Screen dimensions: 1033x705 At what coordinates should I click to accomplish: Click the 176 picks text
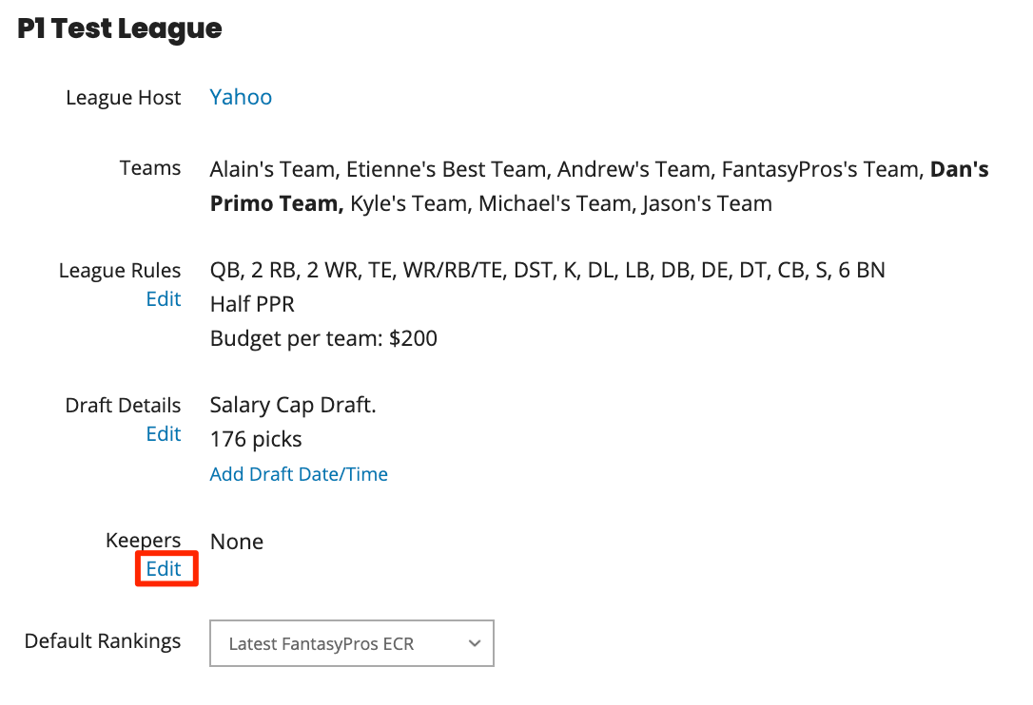[256, 439]
